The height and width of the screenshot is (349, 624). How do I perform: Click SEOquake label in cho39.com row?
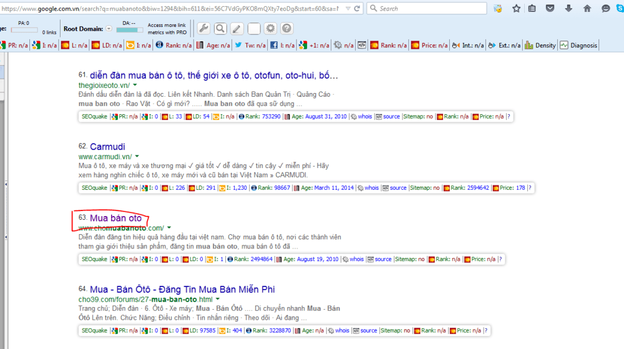[x=94, y=330]
